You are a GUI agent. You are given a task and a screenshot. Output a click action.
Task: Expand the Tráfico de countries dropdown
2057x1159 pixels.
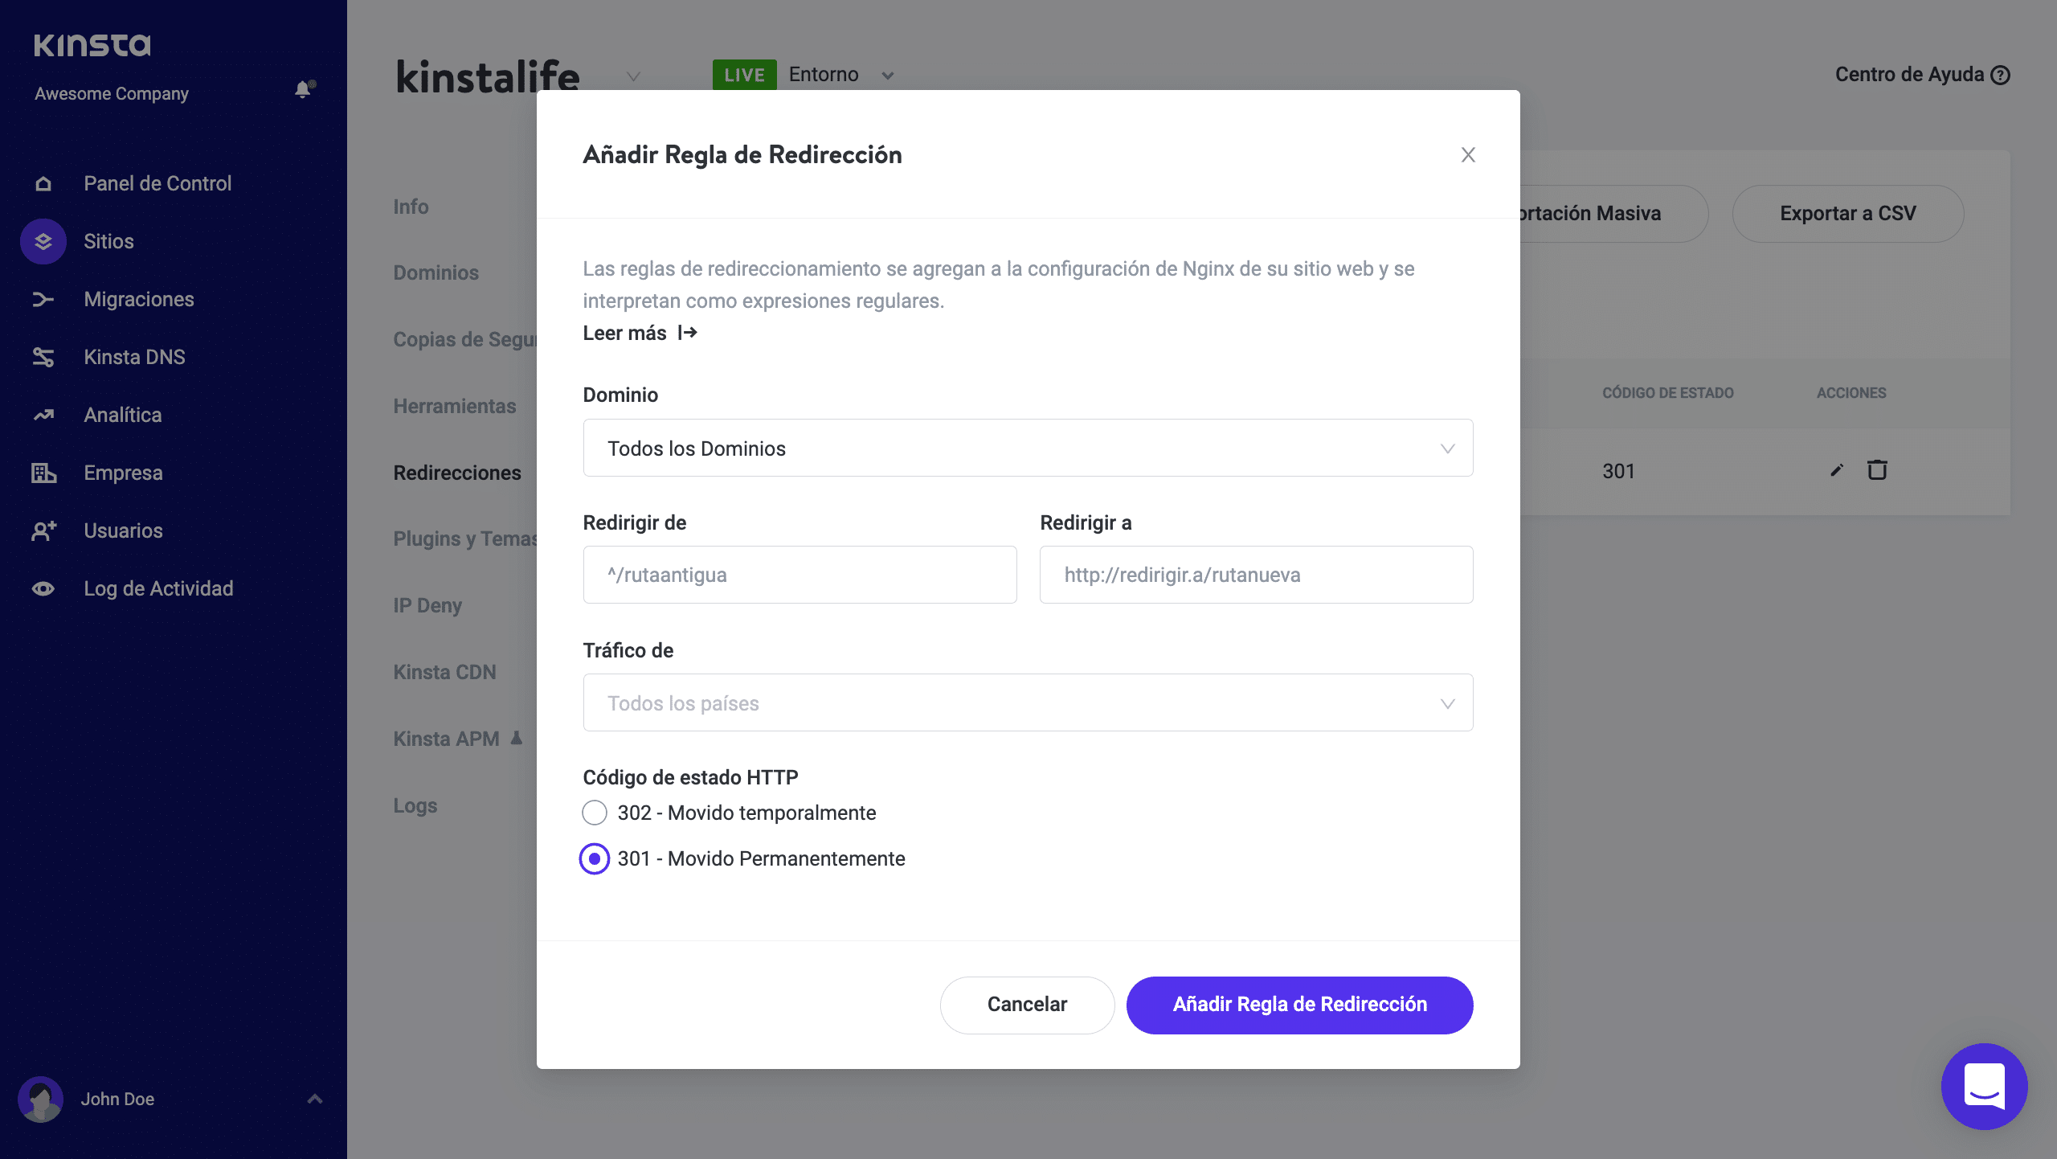[x=1028, y=702]
